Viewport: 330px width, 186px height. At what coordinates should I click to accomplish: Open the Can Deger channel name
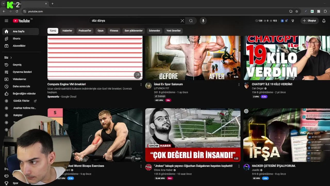258,88
